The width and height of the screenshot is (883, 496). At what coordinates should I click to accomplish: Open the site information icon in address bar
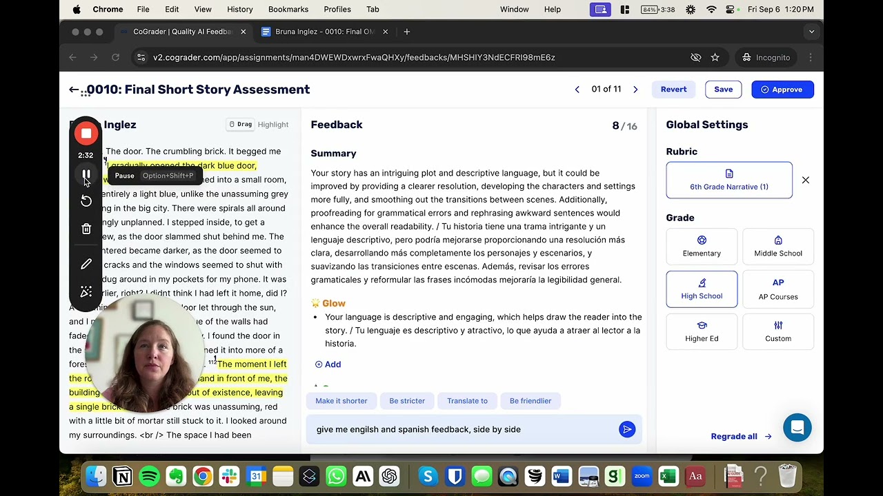click(x=141, y=57)
